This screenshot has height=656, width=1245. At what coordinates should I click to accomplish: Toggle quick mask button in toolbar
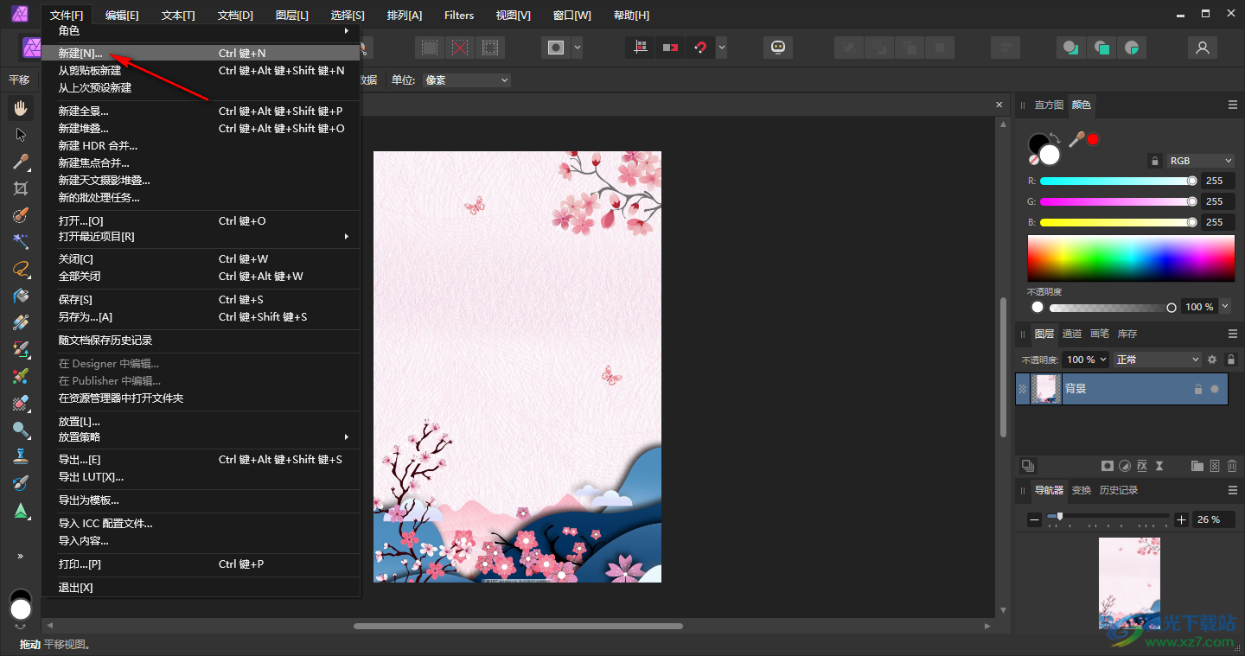coord(556,48)
